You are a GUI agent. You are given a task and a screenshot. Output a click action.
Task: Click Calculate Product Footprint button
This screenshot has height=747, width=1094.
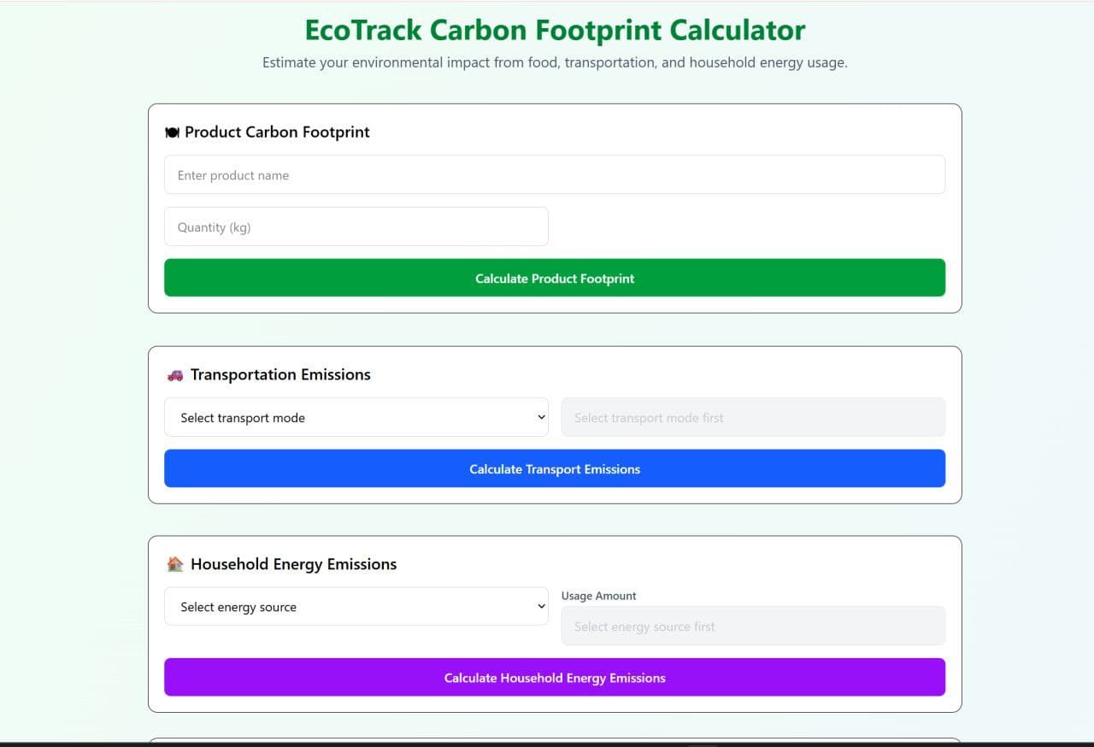(x=555, y=278)
